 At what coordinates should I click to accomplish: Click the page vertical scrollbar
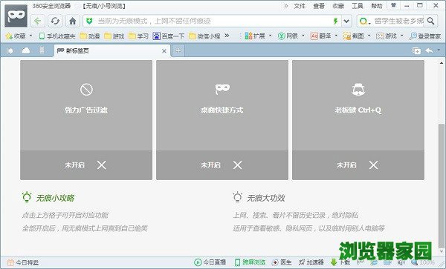(x=442, y=186)
